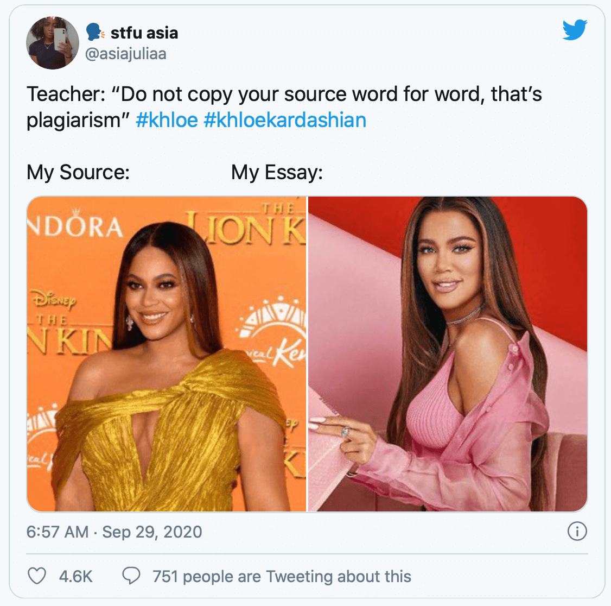Click the speech bubble reply icon
The height and width of the screenshot is (606, 611).
[x=131, y=576]
